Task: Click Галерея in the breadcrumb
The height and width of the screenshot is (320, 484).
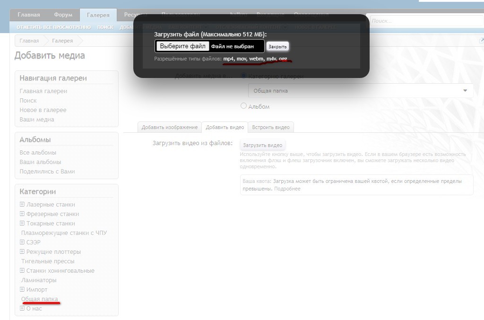Action: [x=62, y=41]
